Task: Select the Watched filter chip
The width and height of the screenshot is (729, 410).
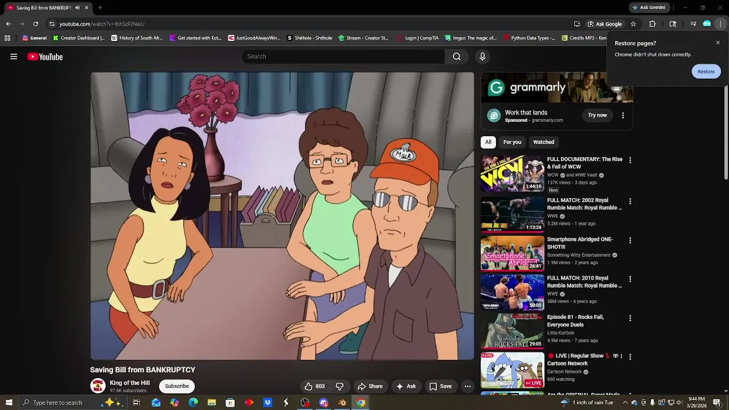Action: coord(543,142)
